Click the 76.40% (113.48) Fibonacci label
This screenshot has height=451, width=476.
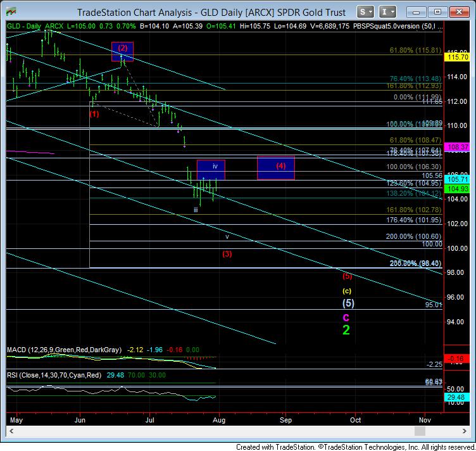415,79
